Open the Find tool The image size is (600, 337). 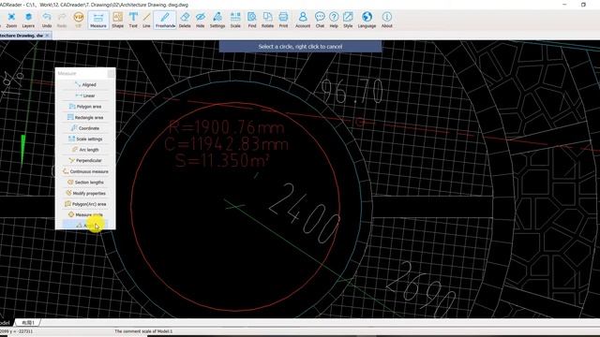tap(252, 20)
